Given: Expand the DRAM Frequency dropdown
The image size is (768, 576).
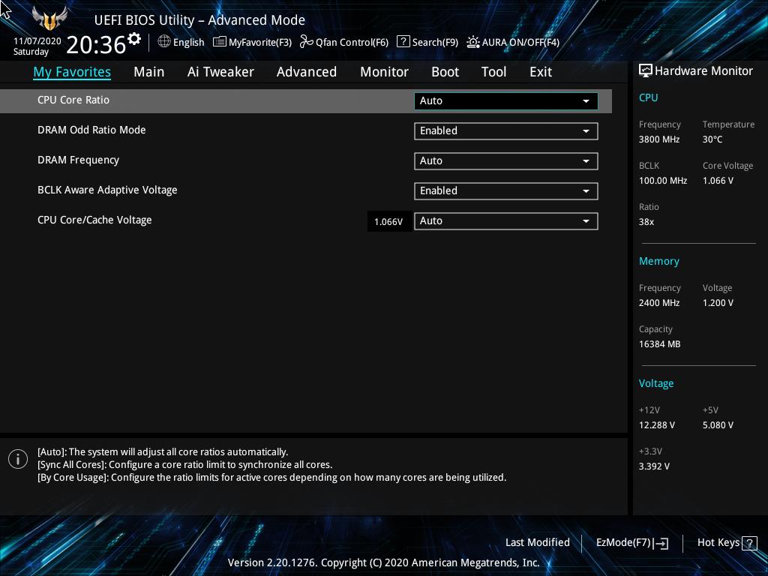Looking at the screenshot, I should point(506,161).
